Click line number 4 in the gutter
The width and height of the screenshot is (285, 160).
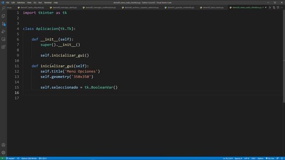pos(18,28)
